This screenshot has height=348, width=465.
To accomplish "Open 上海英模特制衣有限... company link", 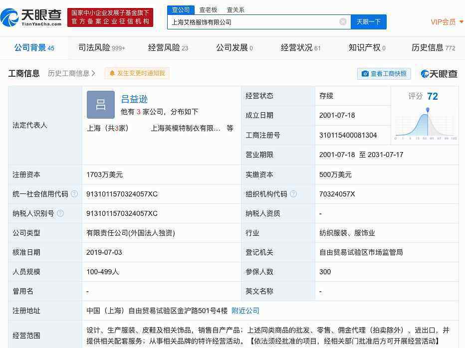I will pos(186,128).
